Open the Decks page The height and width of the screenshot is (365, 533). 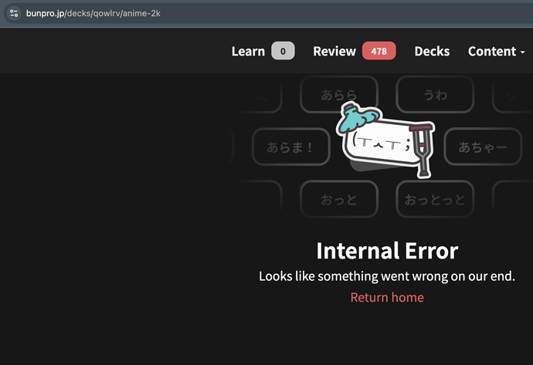tap(432, 51)
